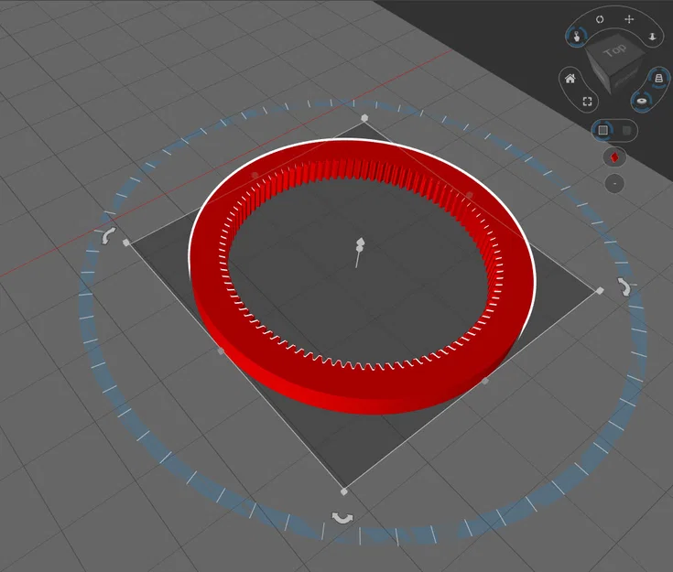Enable the dimmed shaded display mode

[x=626, y=131]
